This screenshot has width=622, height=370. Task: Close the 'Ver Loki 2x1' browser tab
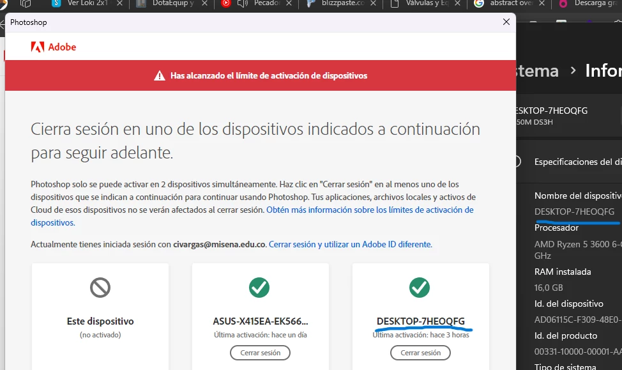(120, 3)
